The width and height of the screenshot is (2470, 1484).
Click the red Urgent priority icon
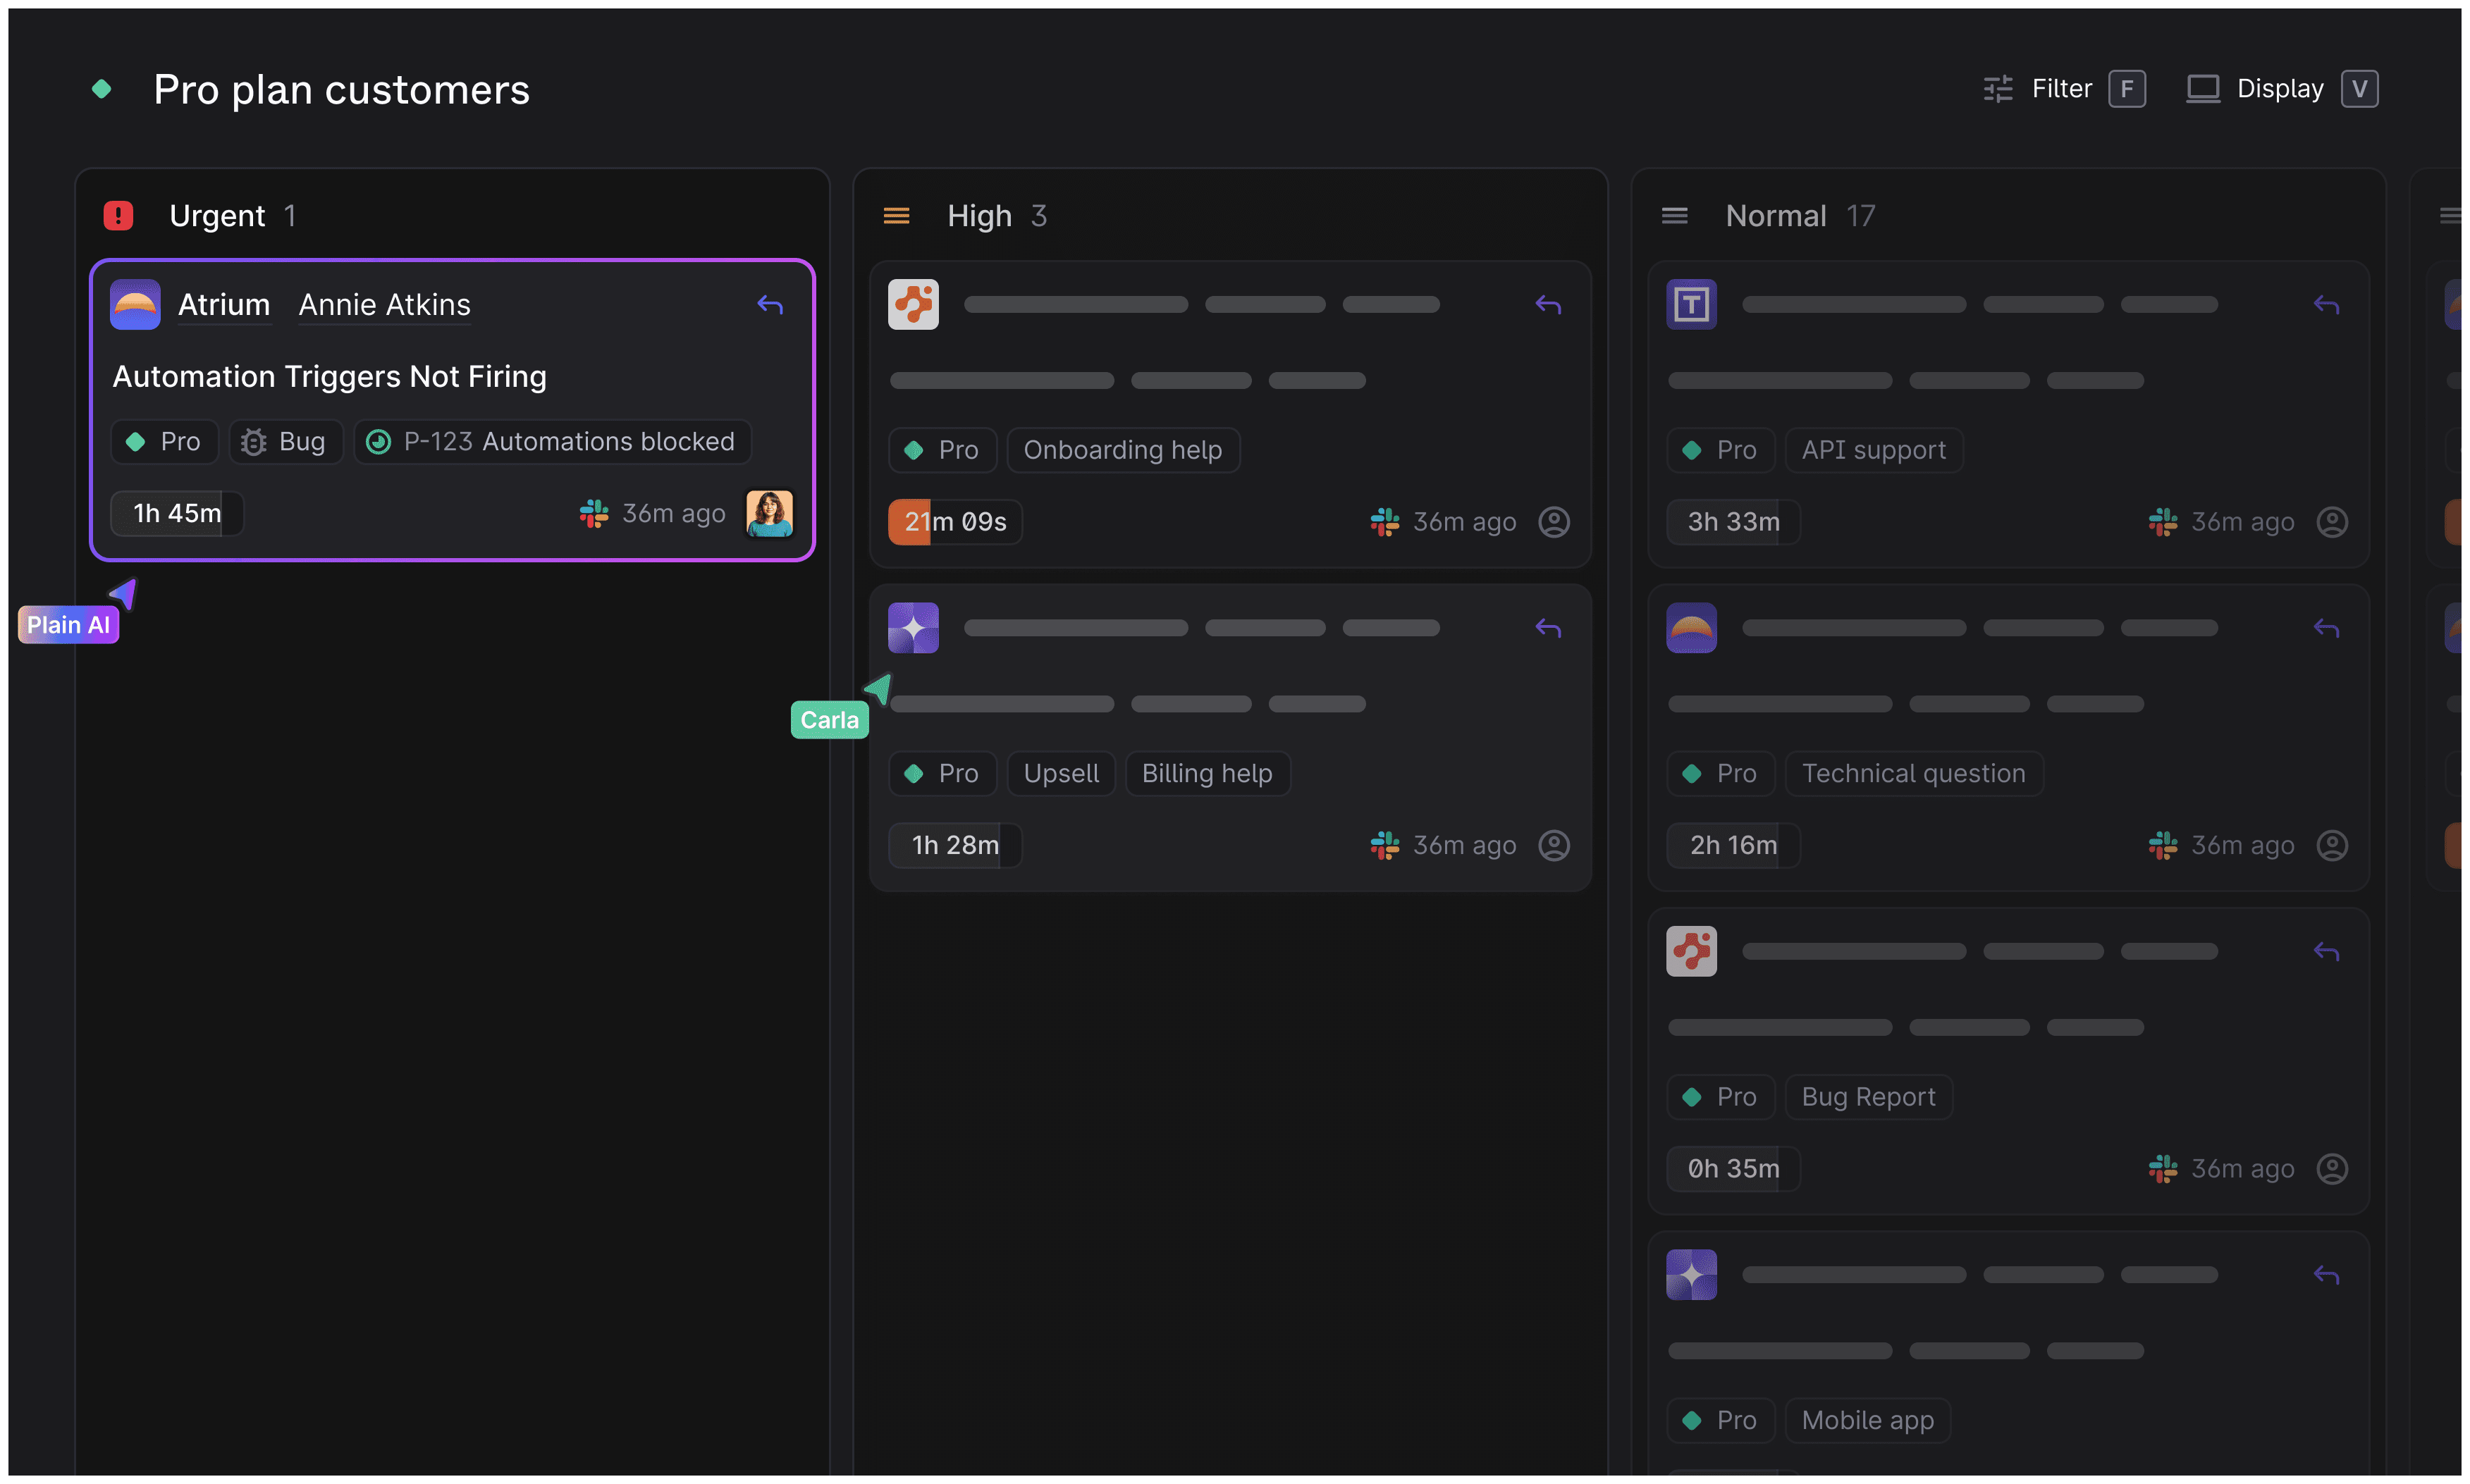(118, 215)
